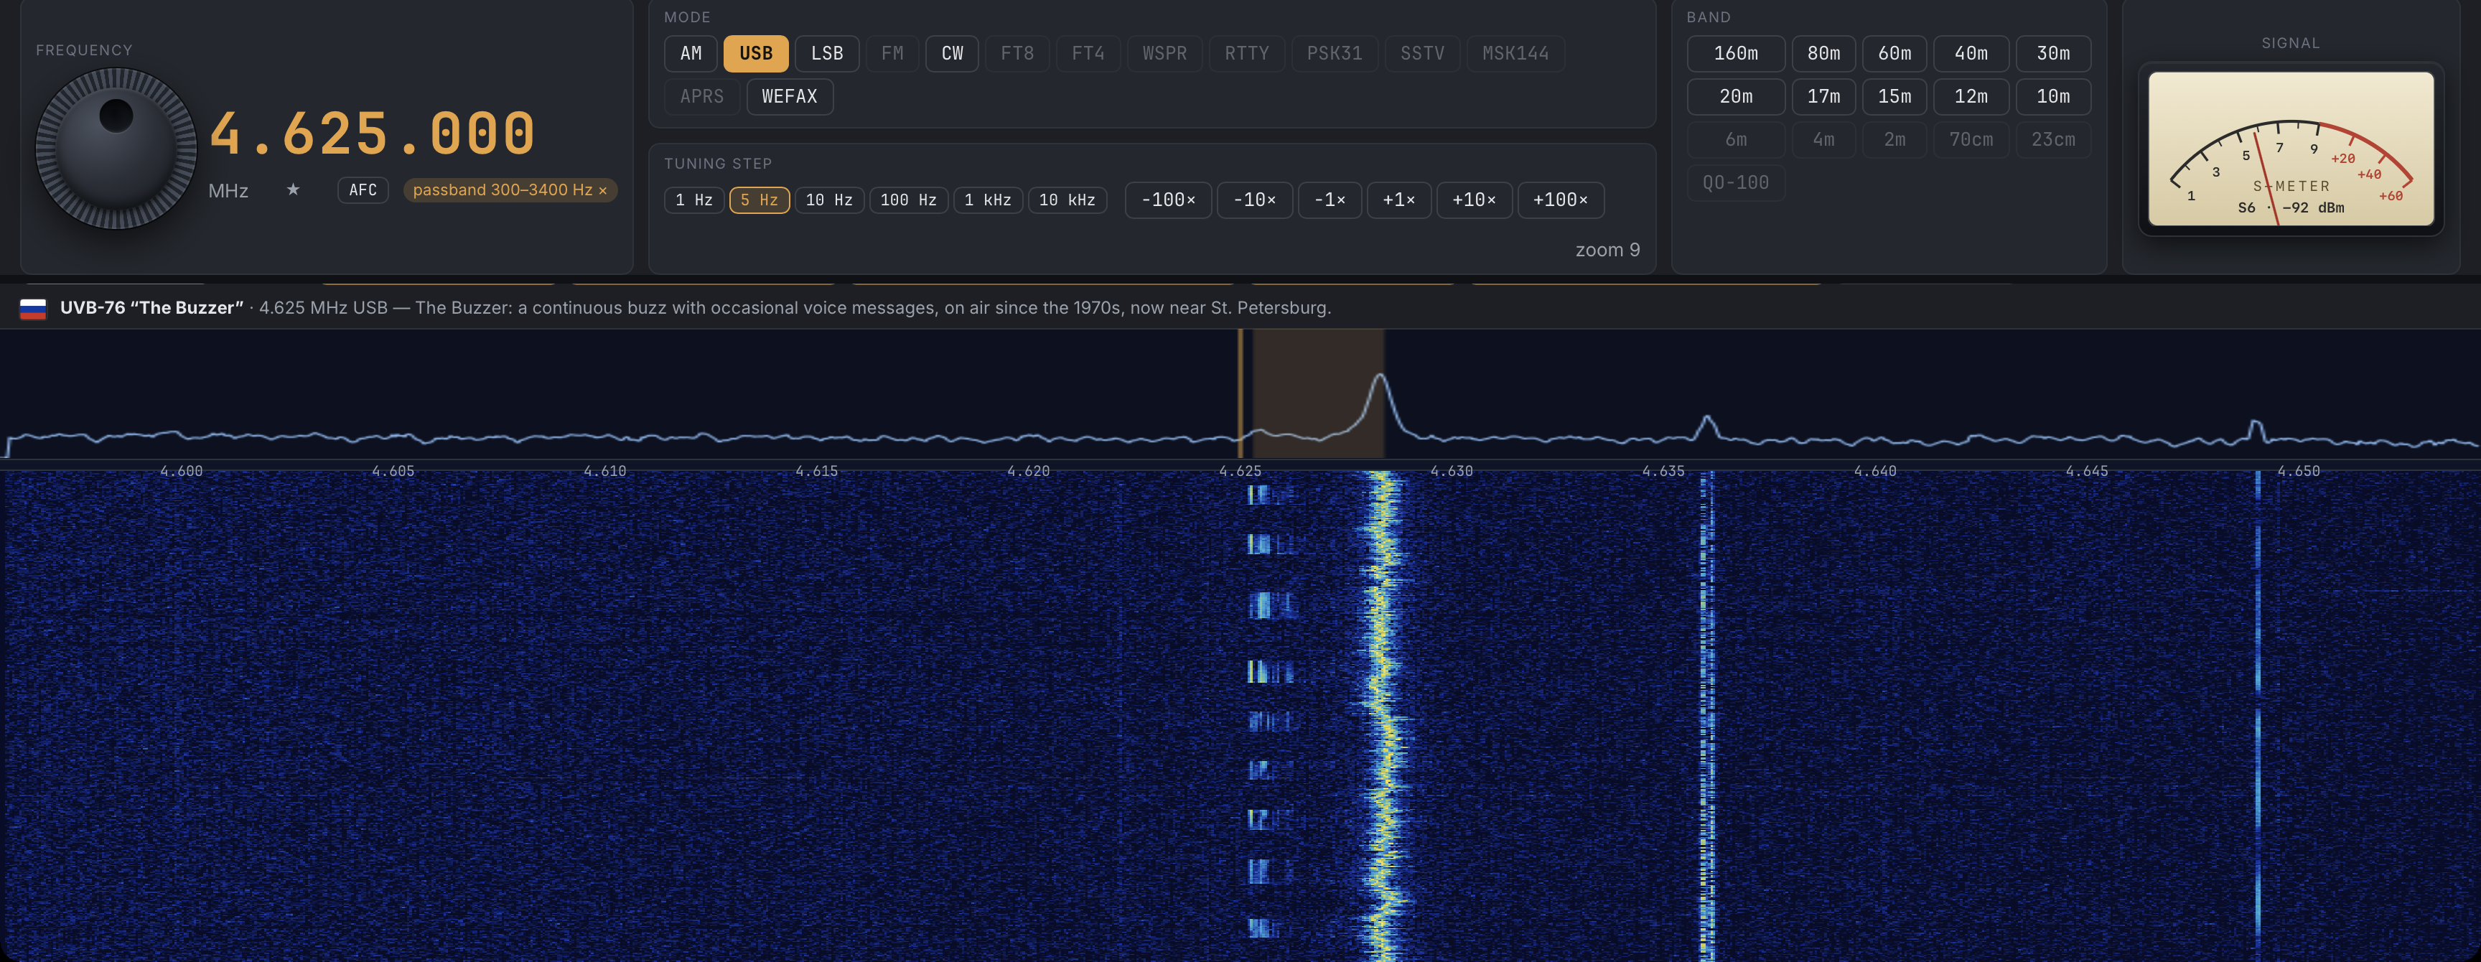Click the zoom 9 indicator
The height and width of the screenshot is (962, 2481).
pyautogui.click(x=1607, y=251)
